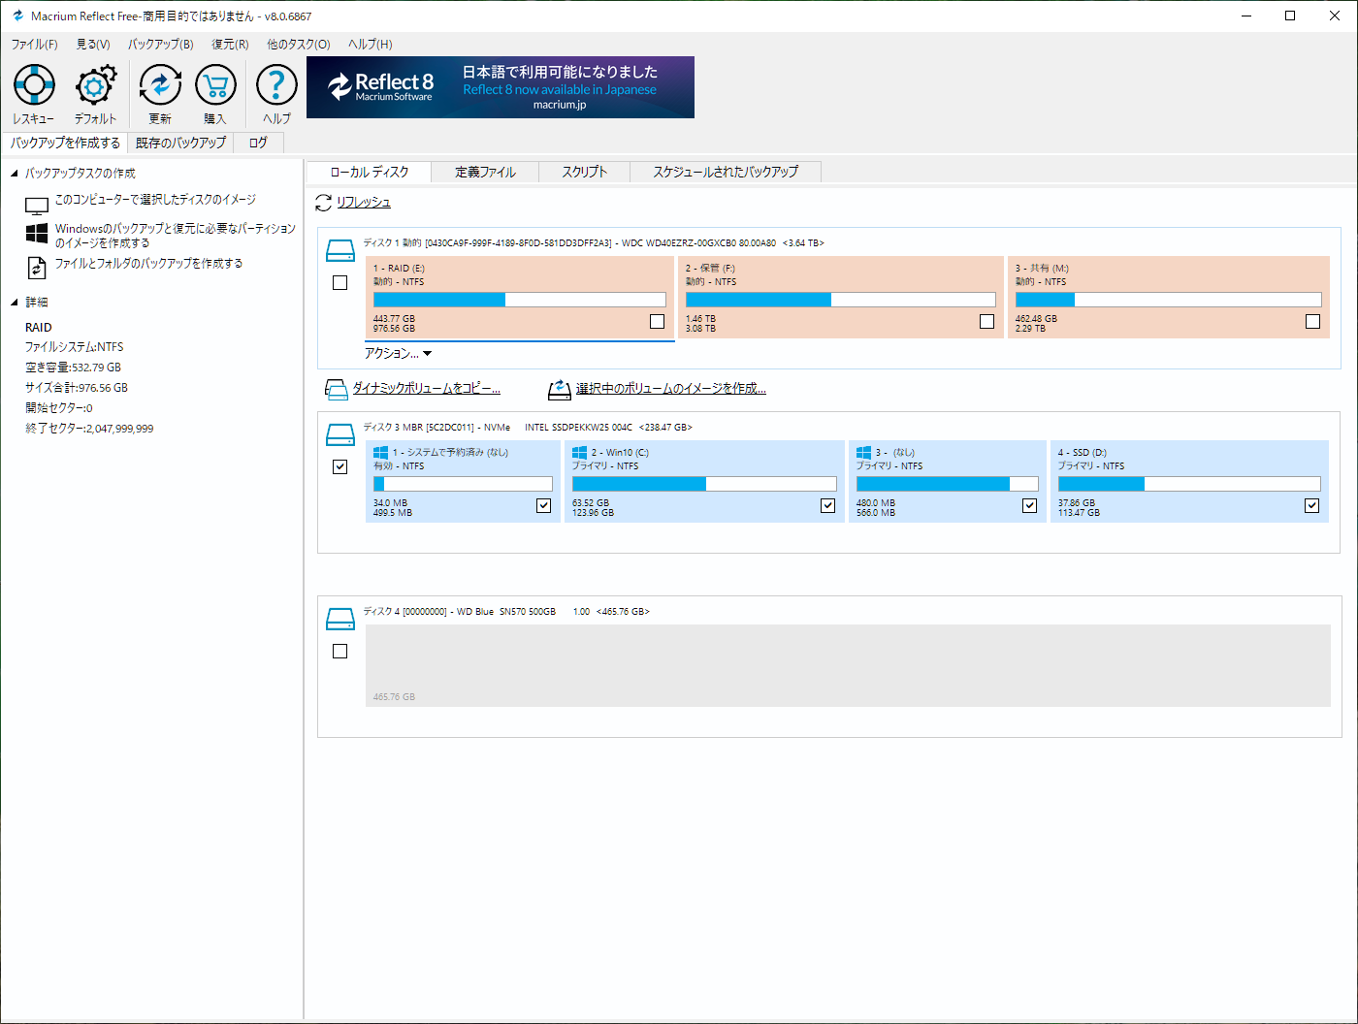Viewport: 1358px width, 1024px height.
Task: Collapse the 詳細 details section
Action: click(x=15, y=303)
